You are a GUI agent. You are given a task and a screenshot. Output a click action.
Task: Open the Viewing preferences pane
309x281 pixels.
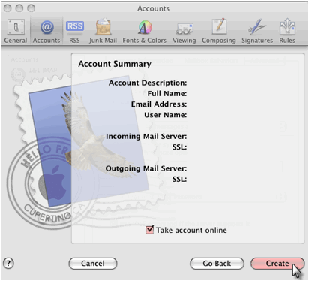click(184, 31)
